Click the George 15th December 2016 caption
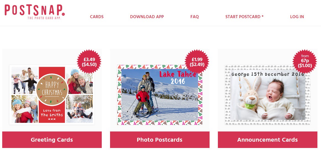Image resolution: width=321 pixels, height=151 pixels. (x=268, y=74)
